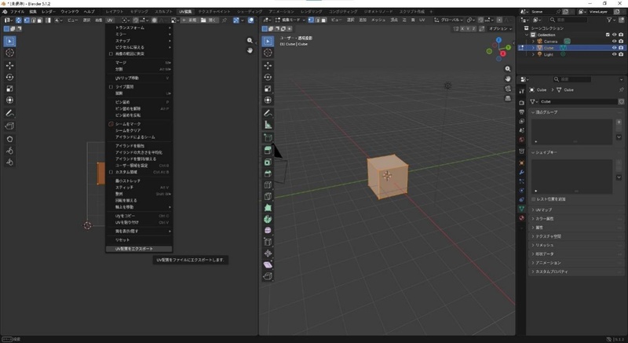Image resolution: width=628 pixels, height=343 pixels.
Task: Select the Spin tool
Action: (x=268, y=219)
